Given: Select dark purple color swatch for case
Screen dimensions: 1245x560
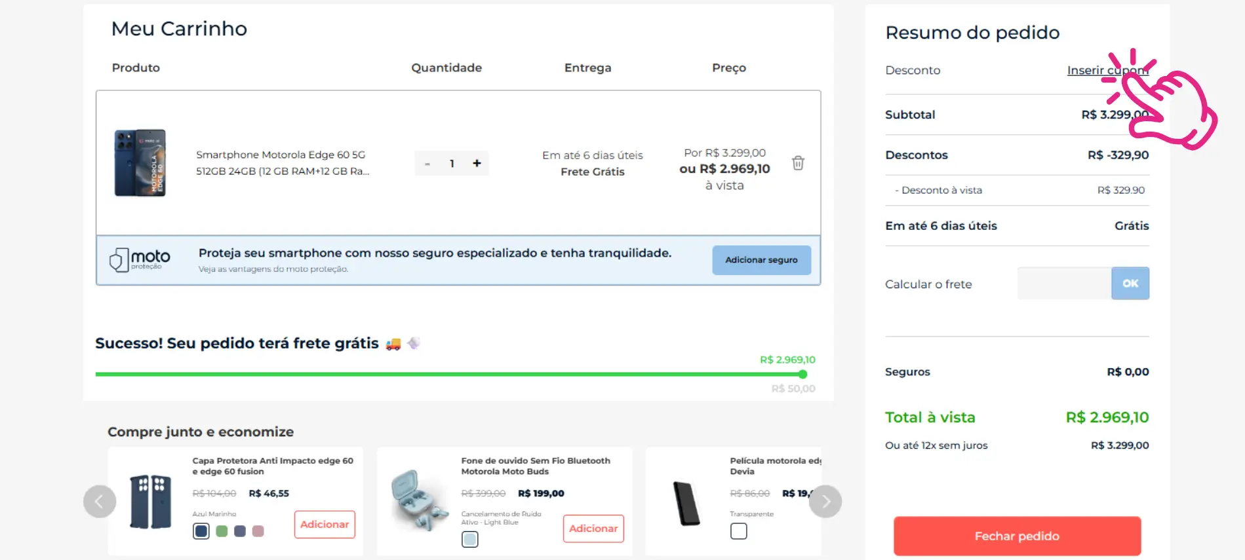Looking at the screenshot, I should click(x=240, y=531).
